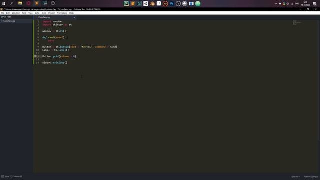Open the notification action center
The width and height of the screenshot is (320, 180).
[314, 4]
